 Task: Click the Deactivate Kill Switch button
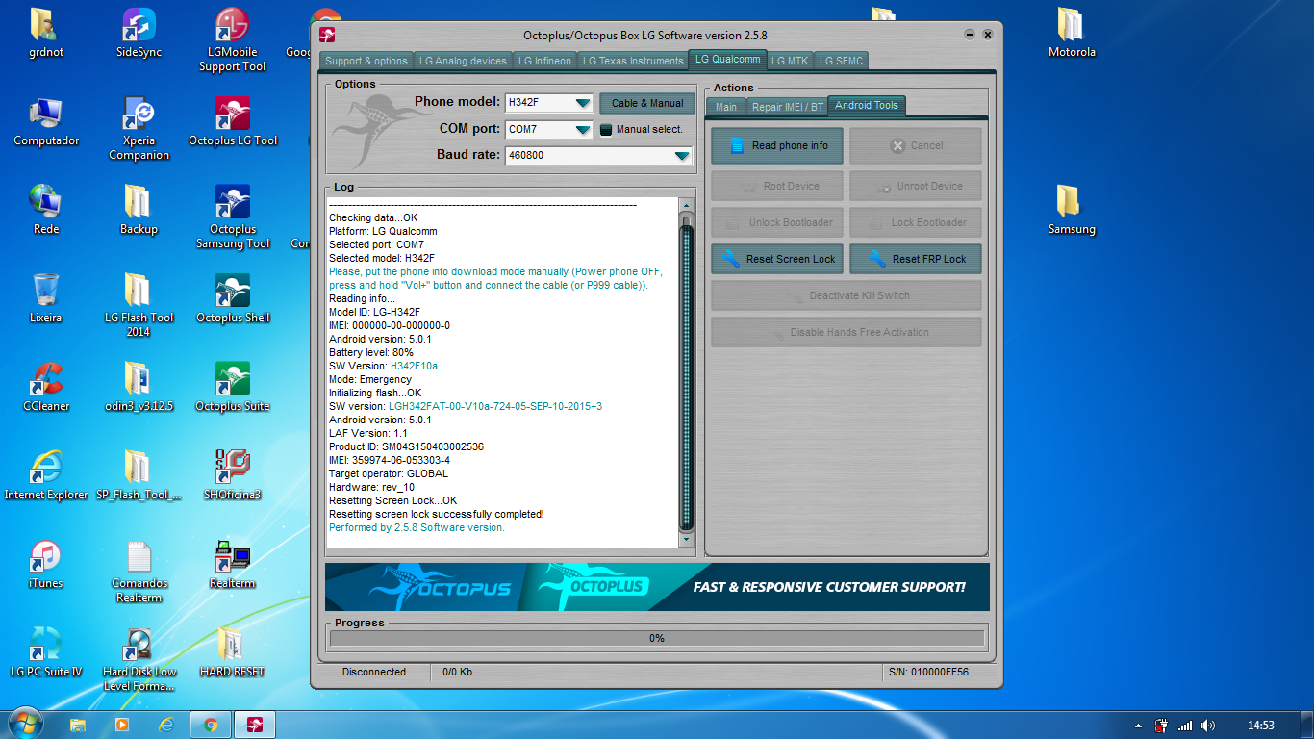click(847, 295)
